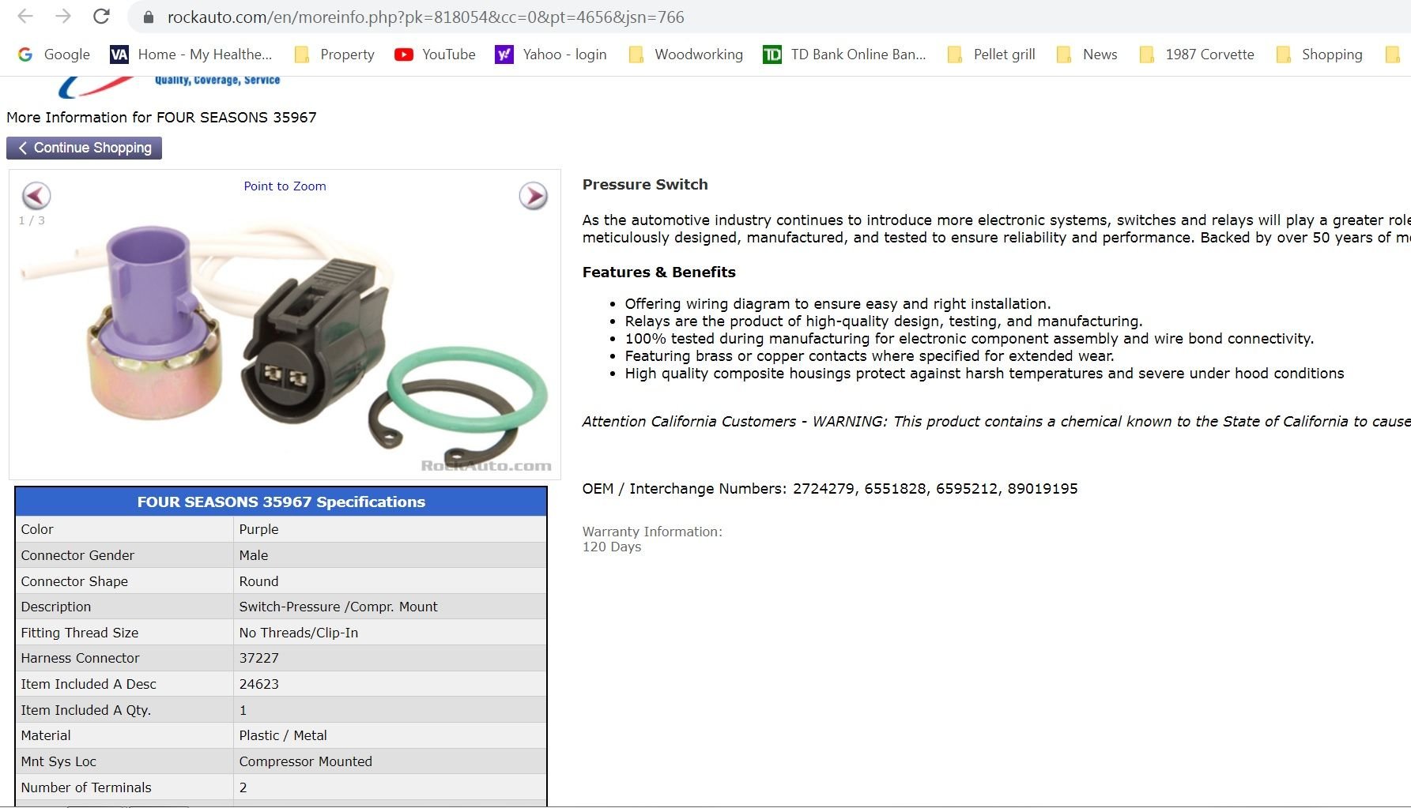The width and height of the screenshot is (1411, 808).
Task: Click the Point to Zoom link
Action: (x=285, y=186)
